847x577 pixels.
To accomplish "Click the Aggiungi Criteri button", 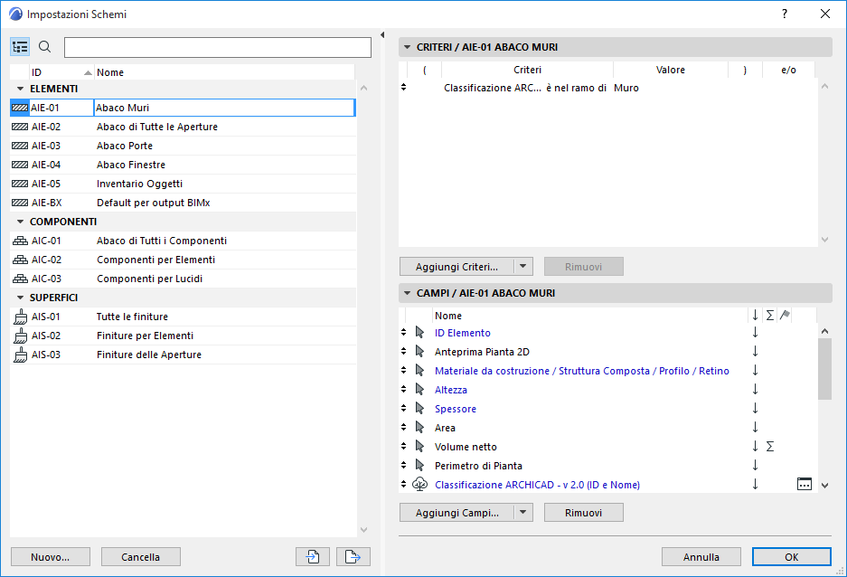I will (457, 267).
